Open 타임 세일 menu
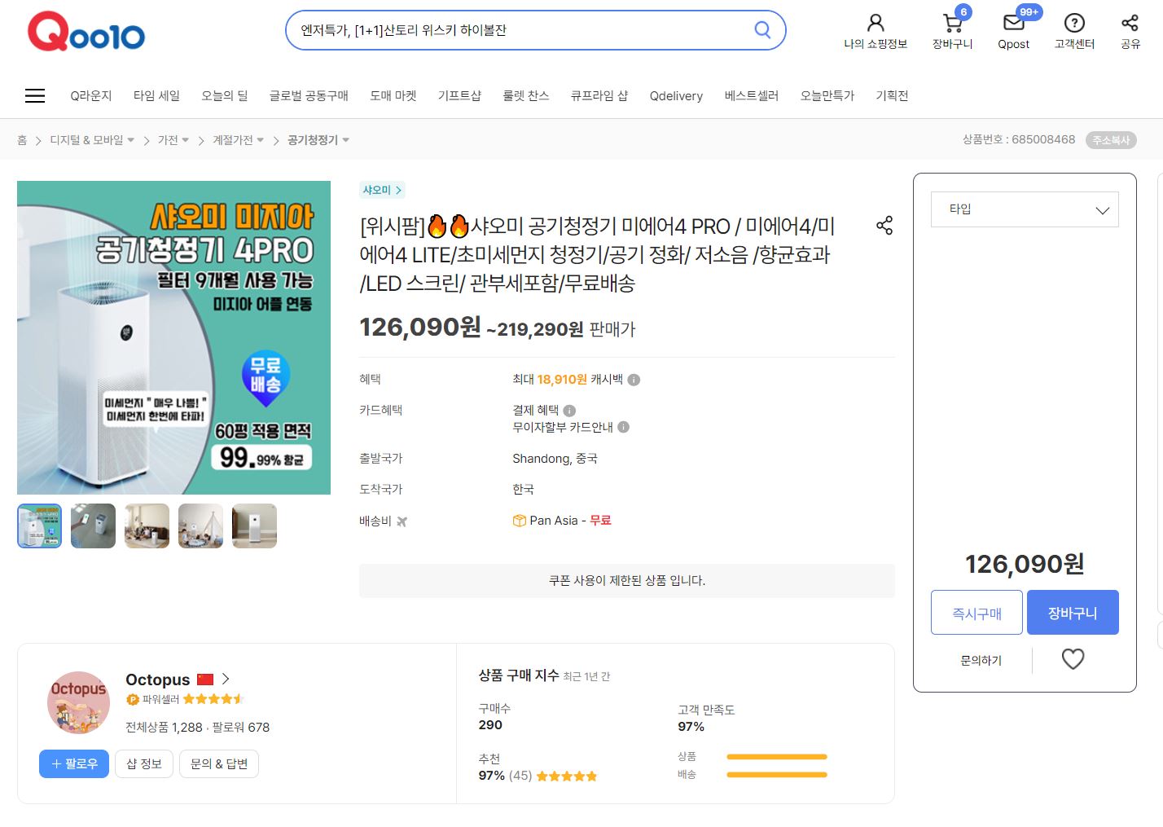The image size is (1163, 827). 156,95
